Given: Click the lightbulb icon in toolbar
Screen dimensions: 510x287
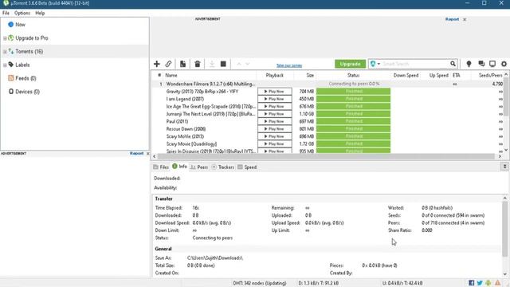Looking at the screenshot, I should (469, 64).
